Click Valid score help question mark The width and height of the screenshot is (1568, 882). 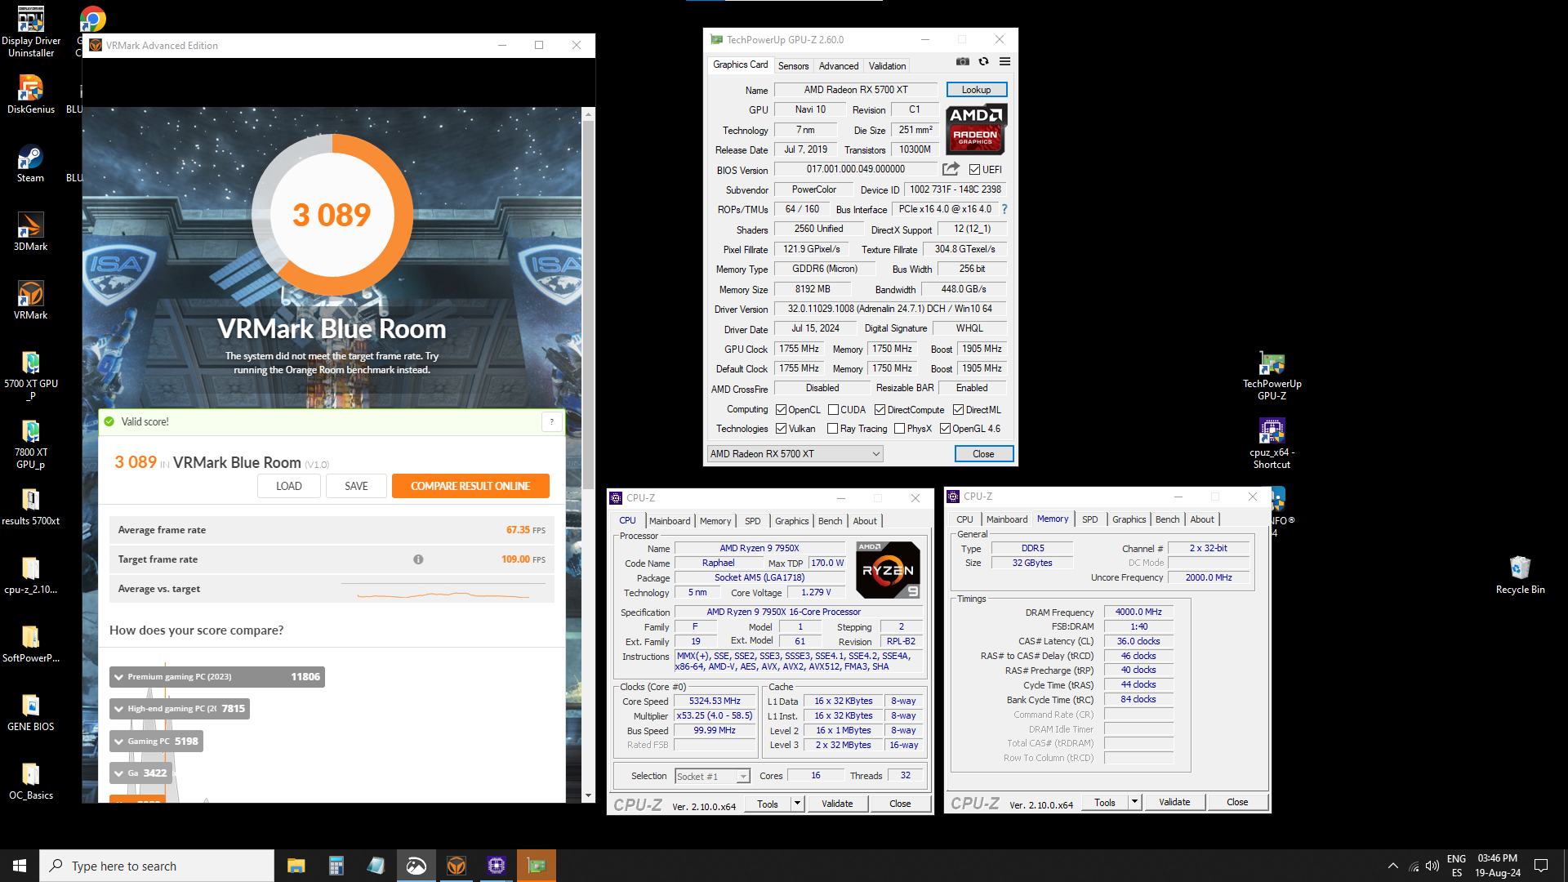click(552, 421)
